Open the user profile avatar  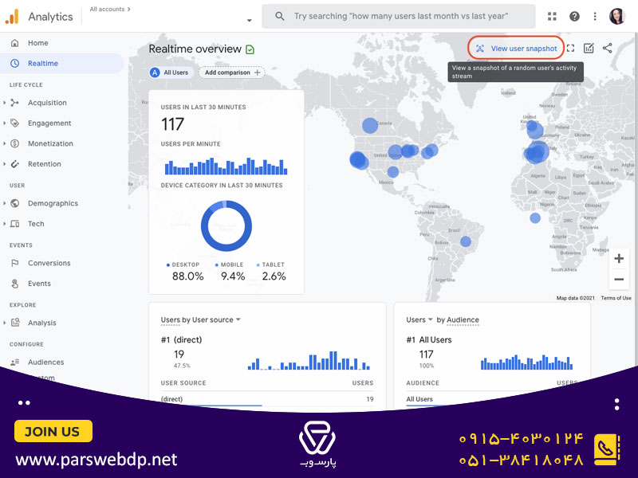click(x=616, y=16)
